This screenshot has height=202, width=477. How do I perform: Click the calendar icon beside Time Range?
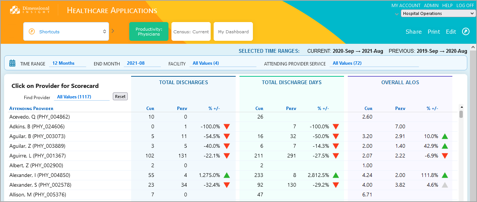click(12, 63)
